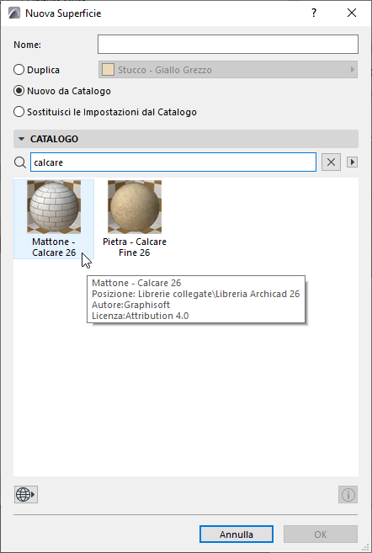Screen dimensions: 372x553
Task: Click the Annulla button
Action: pyautogui.click(x=236, y=534)
